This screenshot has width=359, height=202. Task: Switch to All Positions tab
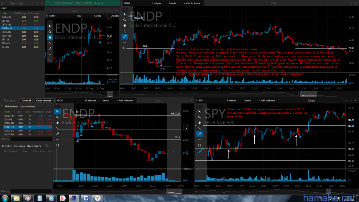tap(11, 107)
